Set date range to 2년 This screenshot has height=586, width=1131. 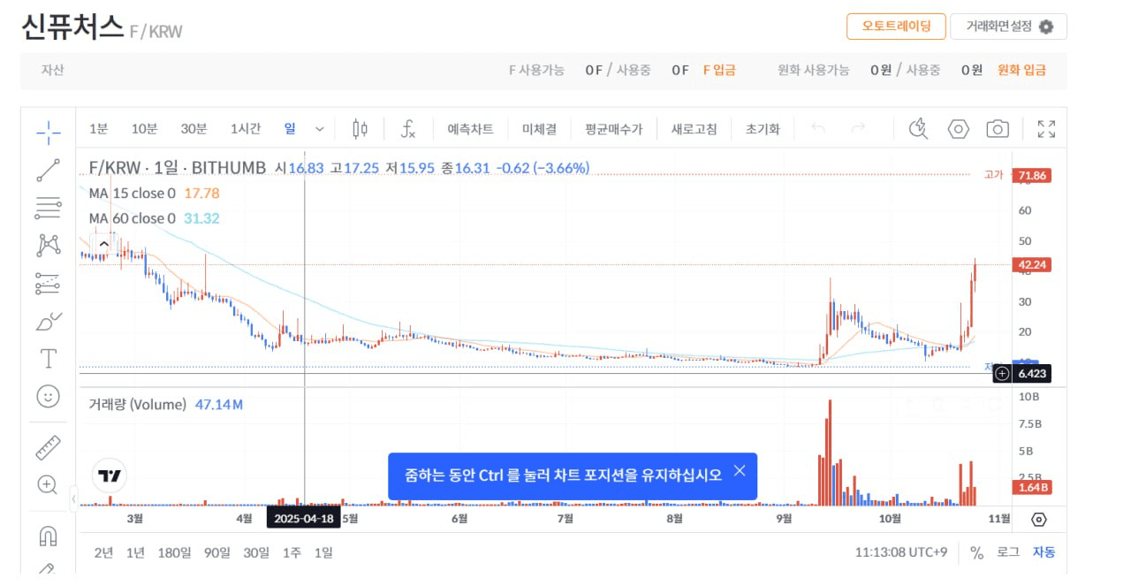click(103, 552)
